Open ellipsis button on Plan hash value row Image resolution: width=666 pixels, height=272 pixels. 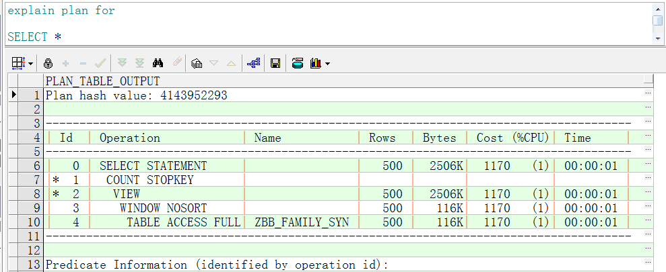(x=648, y=95)
